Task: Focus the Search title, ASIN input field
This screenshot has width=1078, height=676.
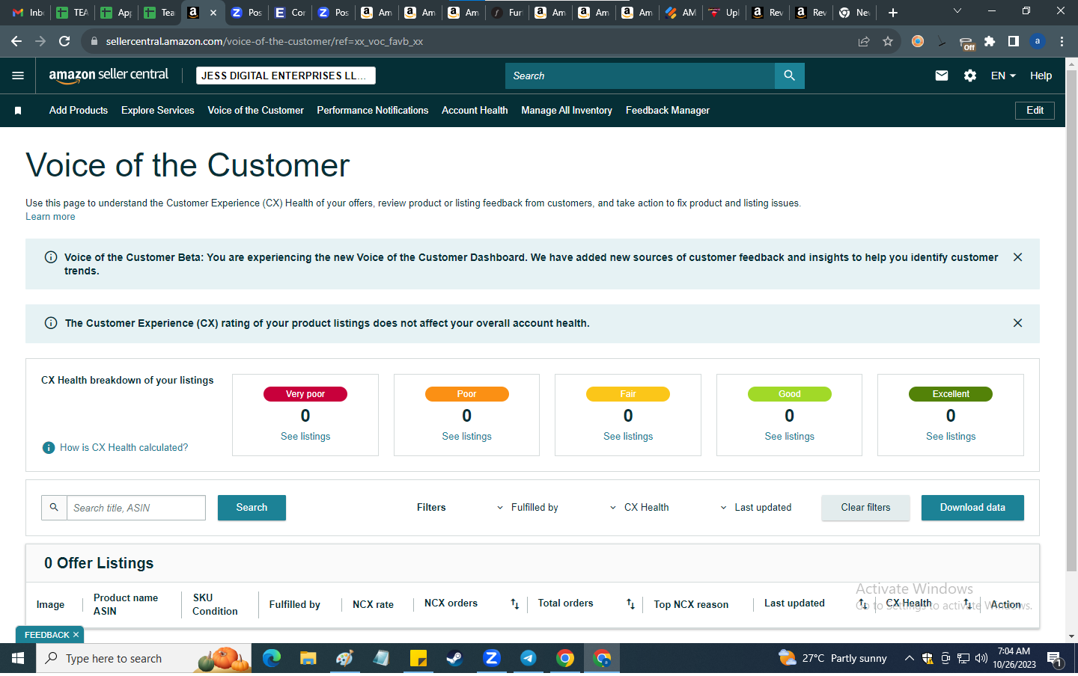Action: pyautogui.click(x=136, y=508)
